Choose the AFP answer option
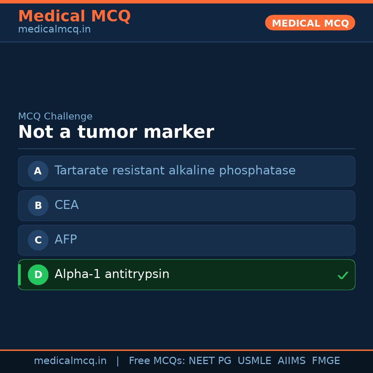This screenshot has width=373, height=373. pos(66,240)
